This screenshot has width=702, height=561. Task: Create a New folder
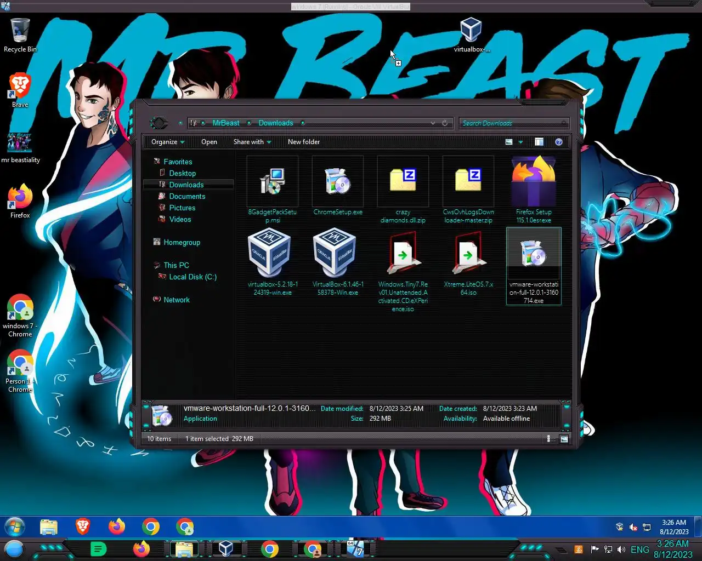pyautogui.click(x=304, y=142)
